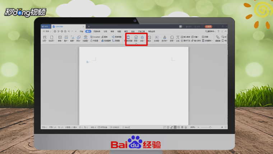Click the 关系图 relationship diagram button
273x154 pixels.
point(94,40)
